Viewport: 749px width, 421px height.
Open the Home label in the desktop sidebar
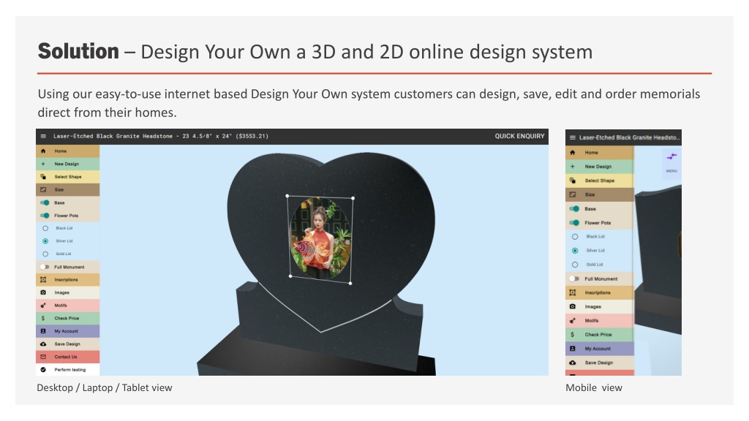[60, 151]
